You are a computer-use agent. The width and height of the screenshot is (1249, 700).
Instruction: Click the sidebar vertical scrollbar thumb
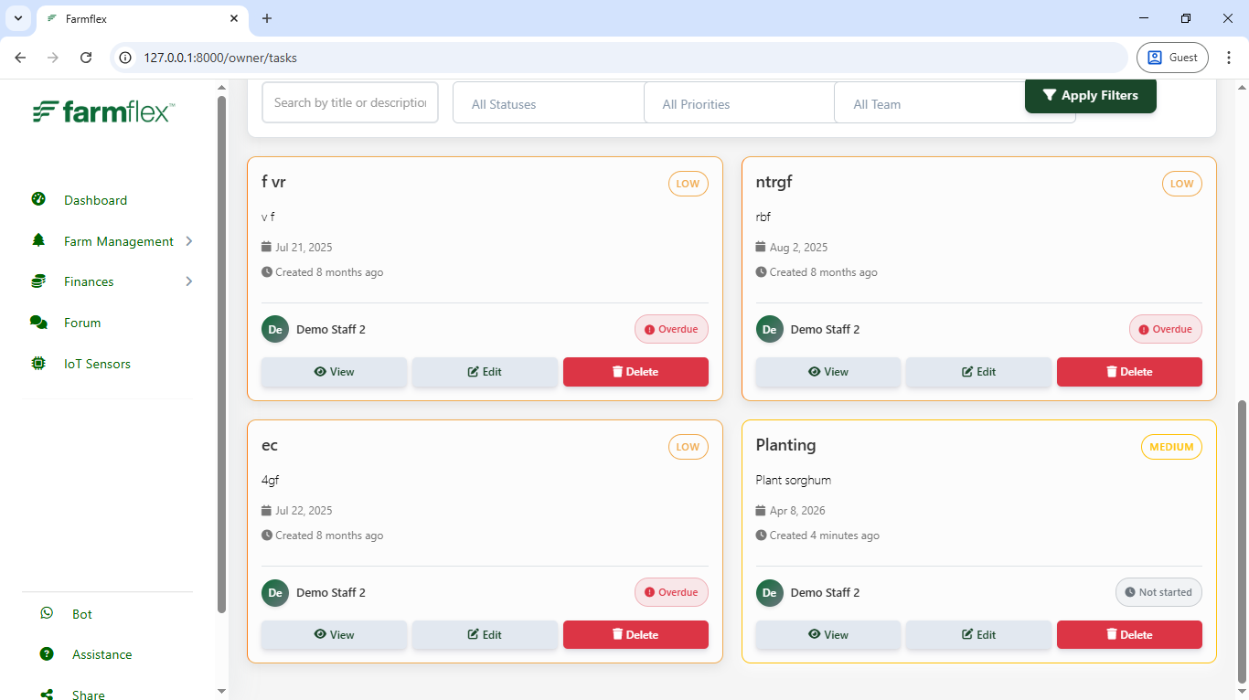[x=221, y=354]
